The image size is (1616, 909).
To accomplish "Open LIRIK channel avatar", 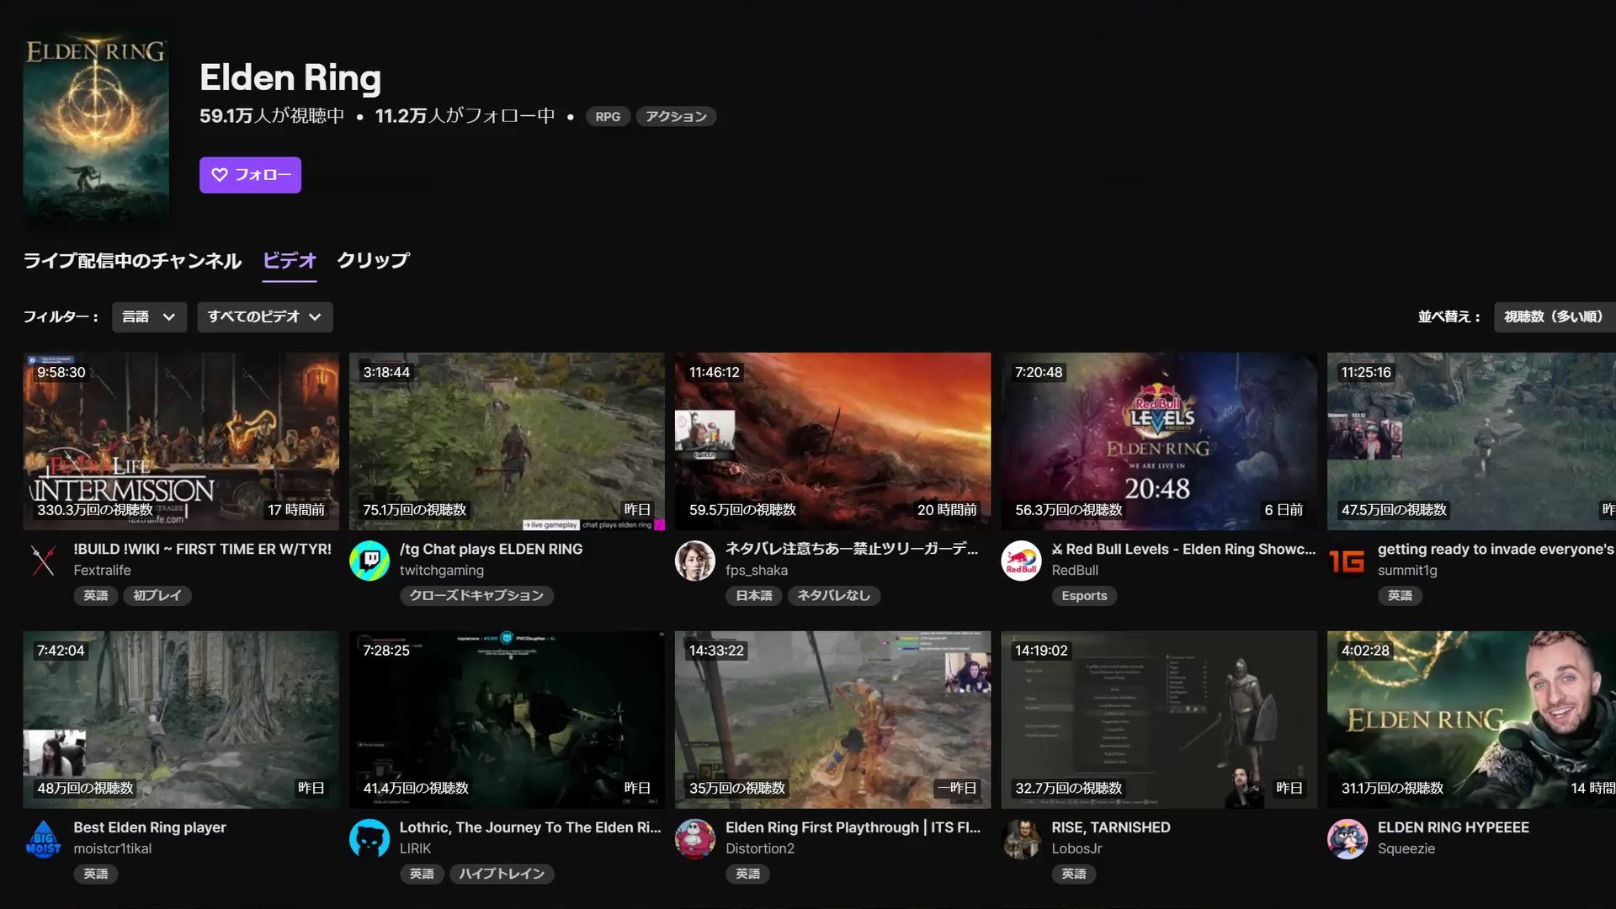I will (x=369, y=839).
